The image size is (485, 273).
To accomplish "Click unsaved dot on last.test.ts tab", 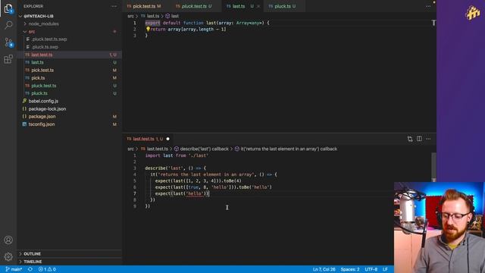I will (168, 139).
